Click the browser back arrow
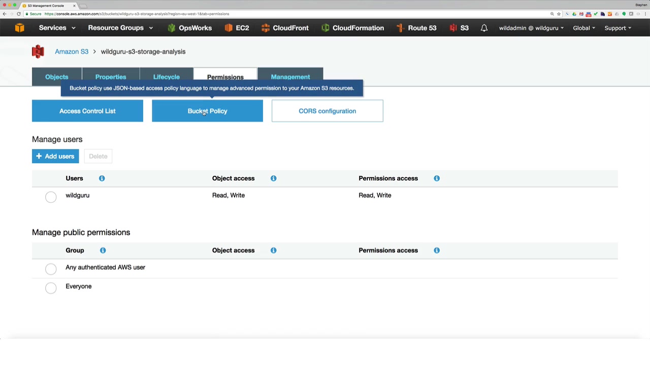This screenshot has width=650, height=365. pyautogui.click(x=5, y=14)
